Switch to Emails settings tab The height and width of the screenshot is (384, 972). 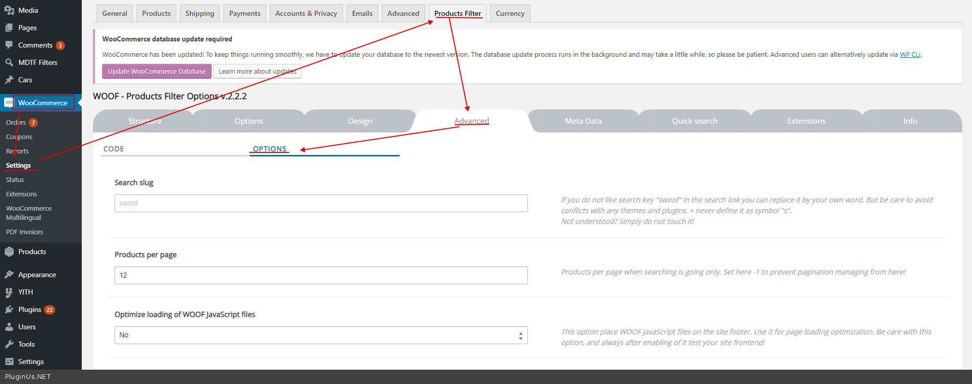coord(362,13)
